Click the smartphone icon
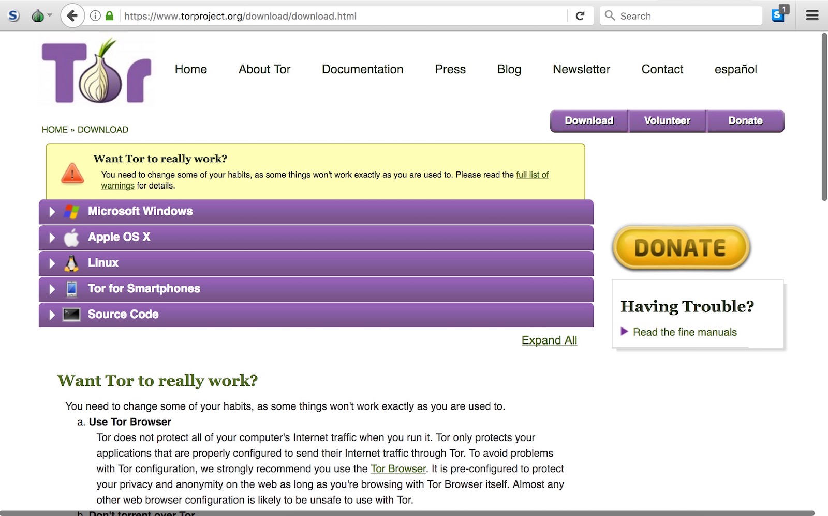The height and width of the screenshot is (516, 828). click(x=71, y=289)
